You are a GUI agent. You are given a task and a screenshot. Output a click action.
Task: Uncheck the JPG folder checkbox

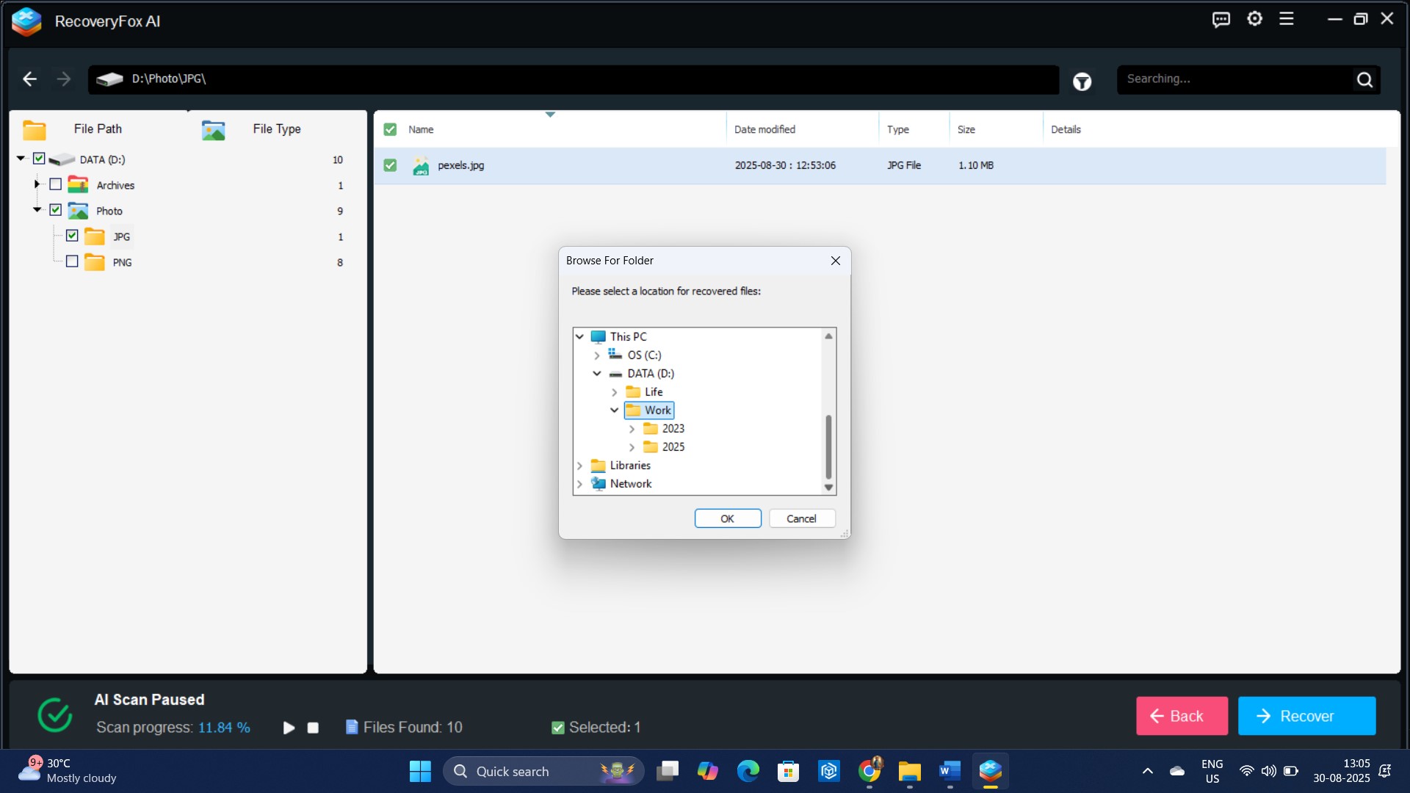pos(72,236)
